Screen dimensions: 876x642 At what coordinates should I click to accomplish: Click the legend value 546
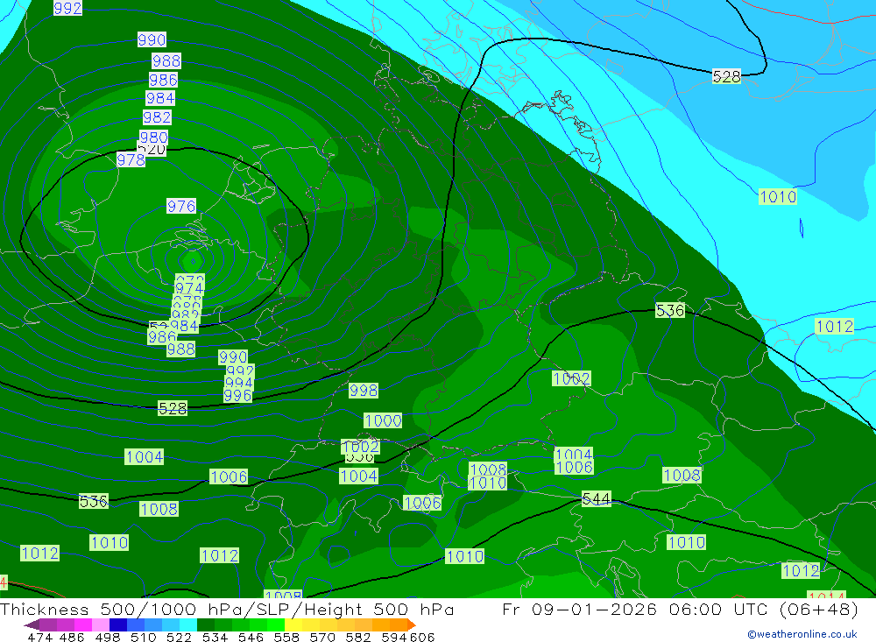pyautogui.click(x=251, y=637)
